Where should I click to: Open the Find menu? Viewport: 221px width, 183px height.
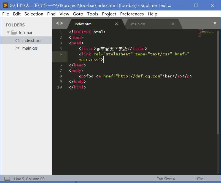click(x=51, y=14)
